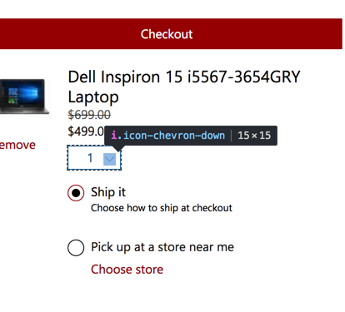Image resolution: width=345 pixels, height=312 pixels.
Task: Open the quantity dropdown showing 1
Action: point(94,158)
